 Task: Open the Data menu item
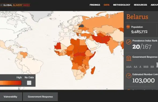[x=106, y=5]
